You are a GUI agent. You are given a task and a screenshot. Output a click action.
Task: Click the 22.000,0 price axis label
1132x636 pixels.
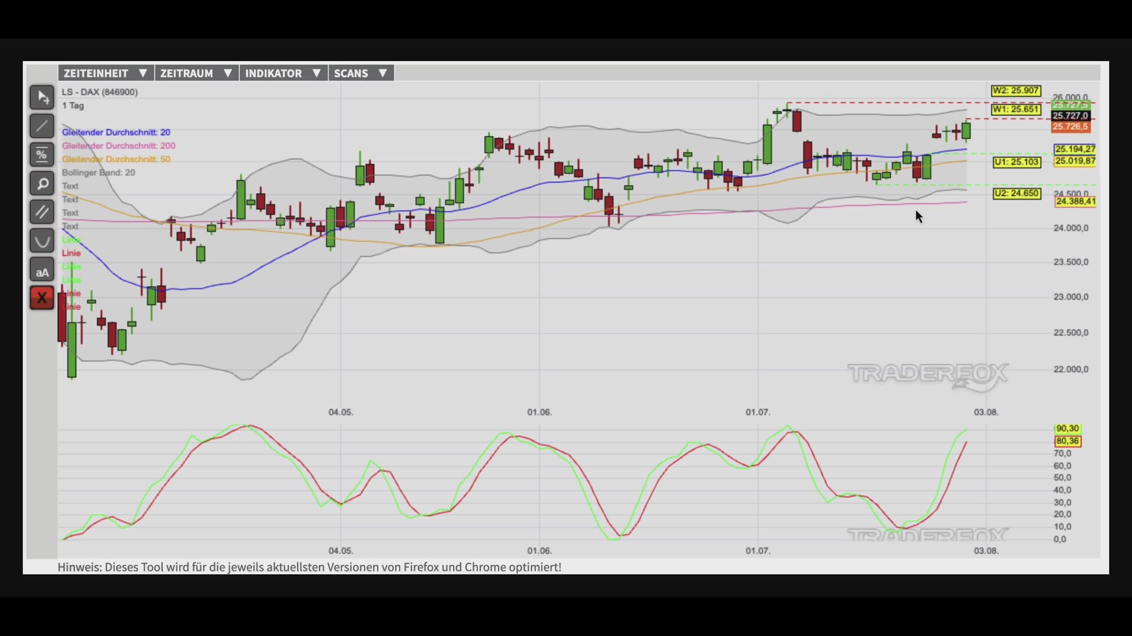pyautogui.click(x=1071, y=369)
